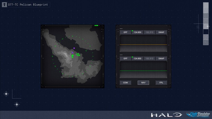Select second radio standby frequency 132.313

[149, 58]
